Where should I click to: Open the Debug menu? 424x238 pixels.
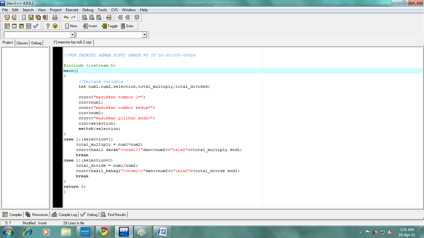tap(88, 10)
